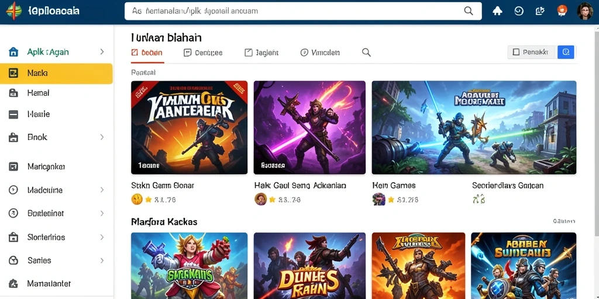The width and height of the screenshot is (599, 299).
Task: Click publisher icon under Hakk Gaul Semg
Action: 260,199
